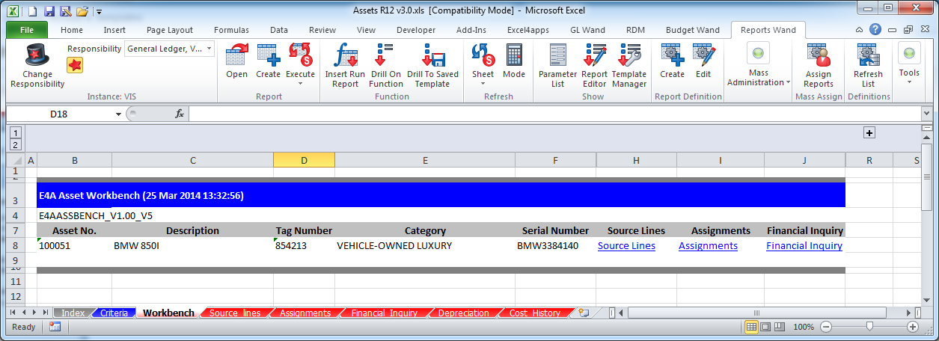Click the Execute report icon
Screen dimensions: 939x341
point(300,56)
